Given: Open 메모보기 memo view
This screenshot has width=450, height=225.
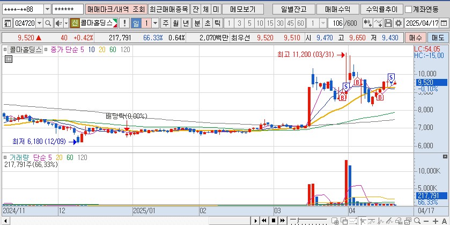Looking at the screenshot, I should tap(243, 10).
